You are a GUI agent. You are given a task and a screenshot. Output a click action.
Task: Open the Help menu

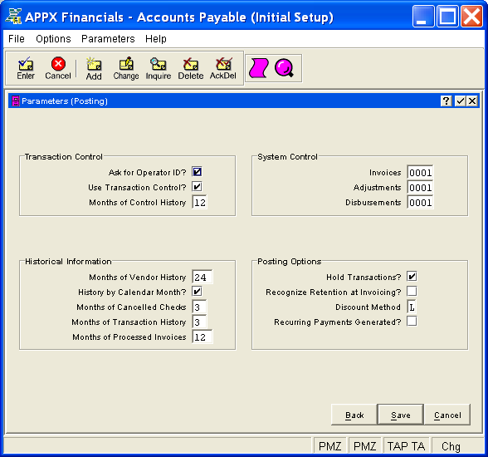156,39
